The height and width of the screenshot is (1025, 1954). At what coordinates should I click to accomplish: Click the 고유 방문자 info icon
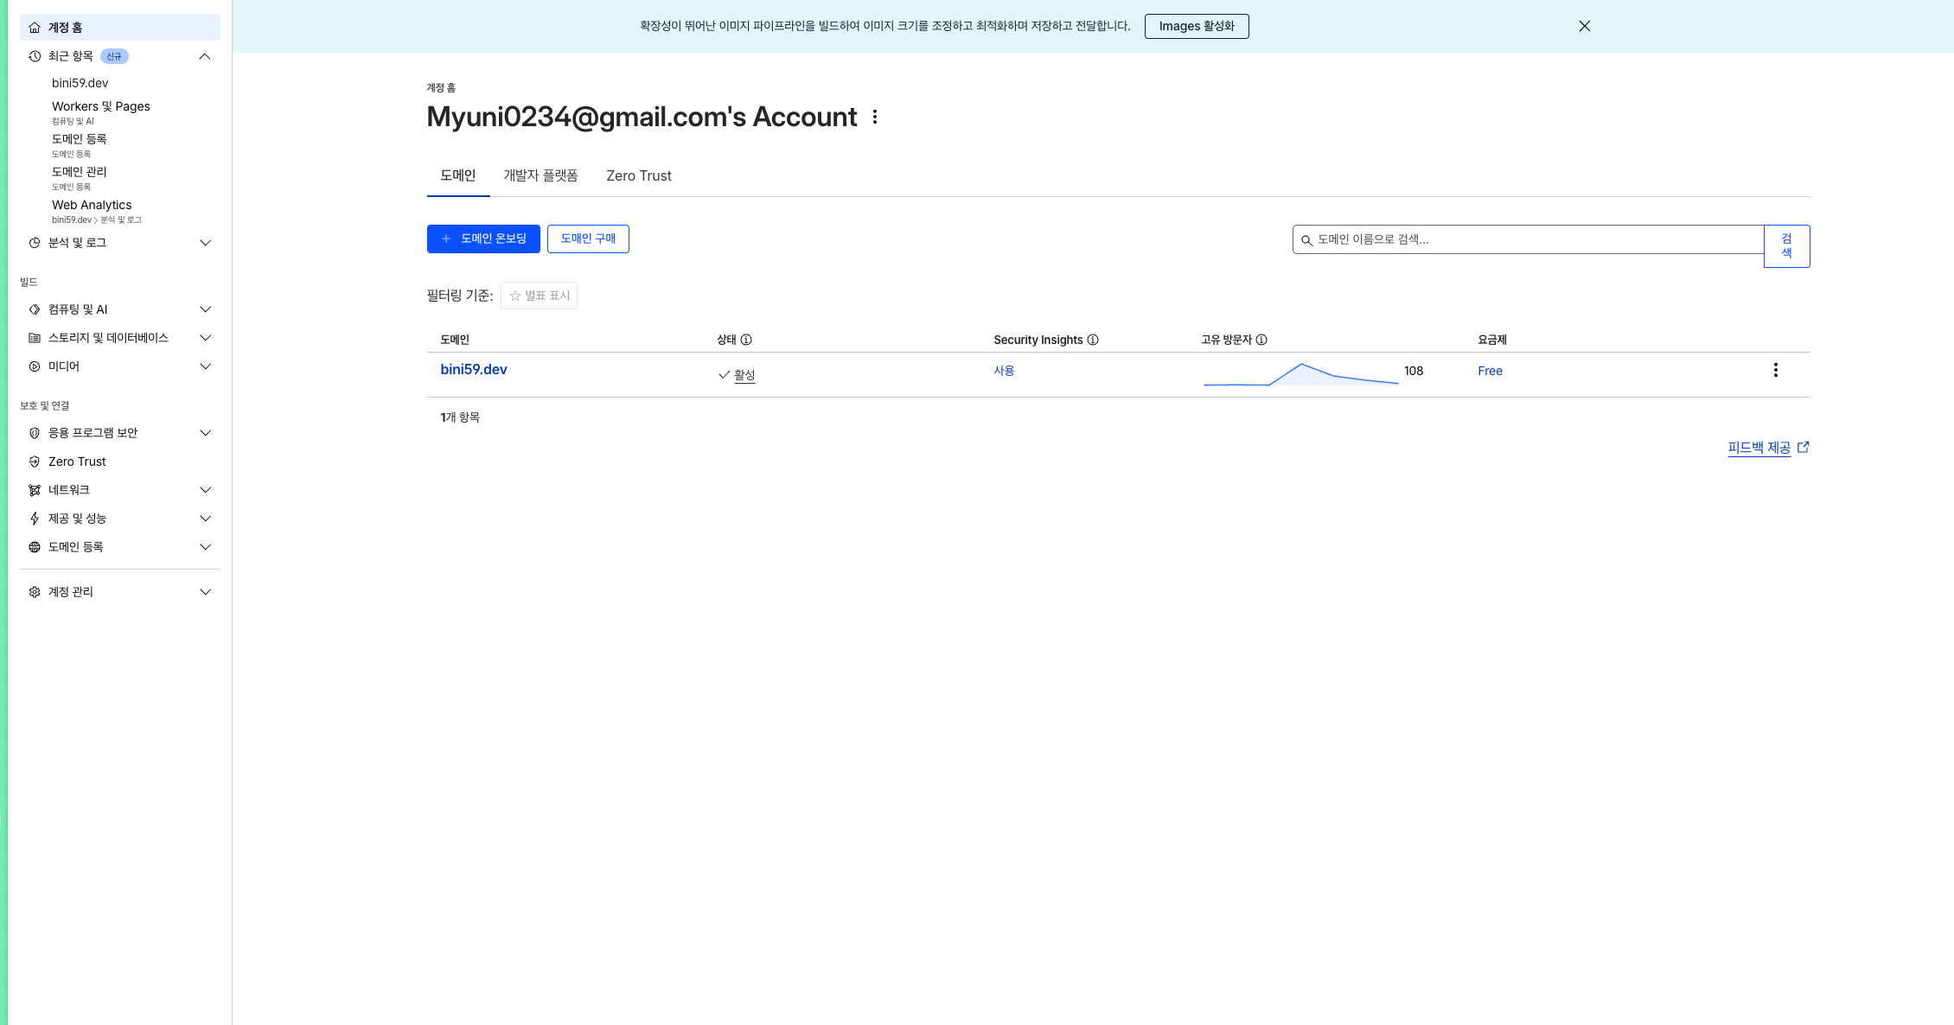pos(1261,340)
